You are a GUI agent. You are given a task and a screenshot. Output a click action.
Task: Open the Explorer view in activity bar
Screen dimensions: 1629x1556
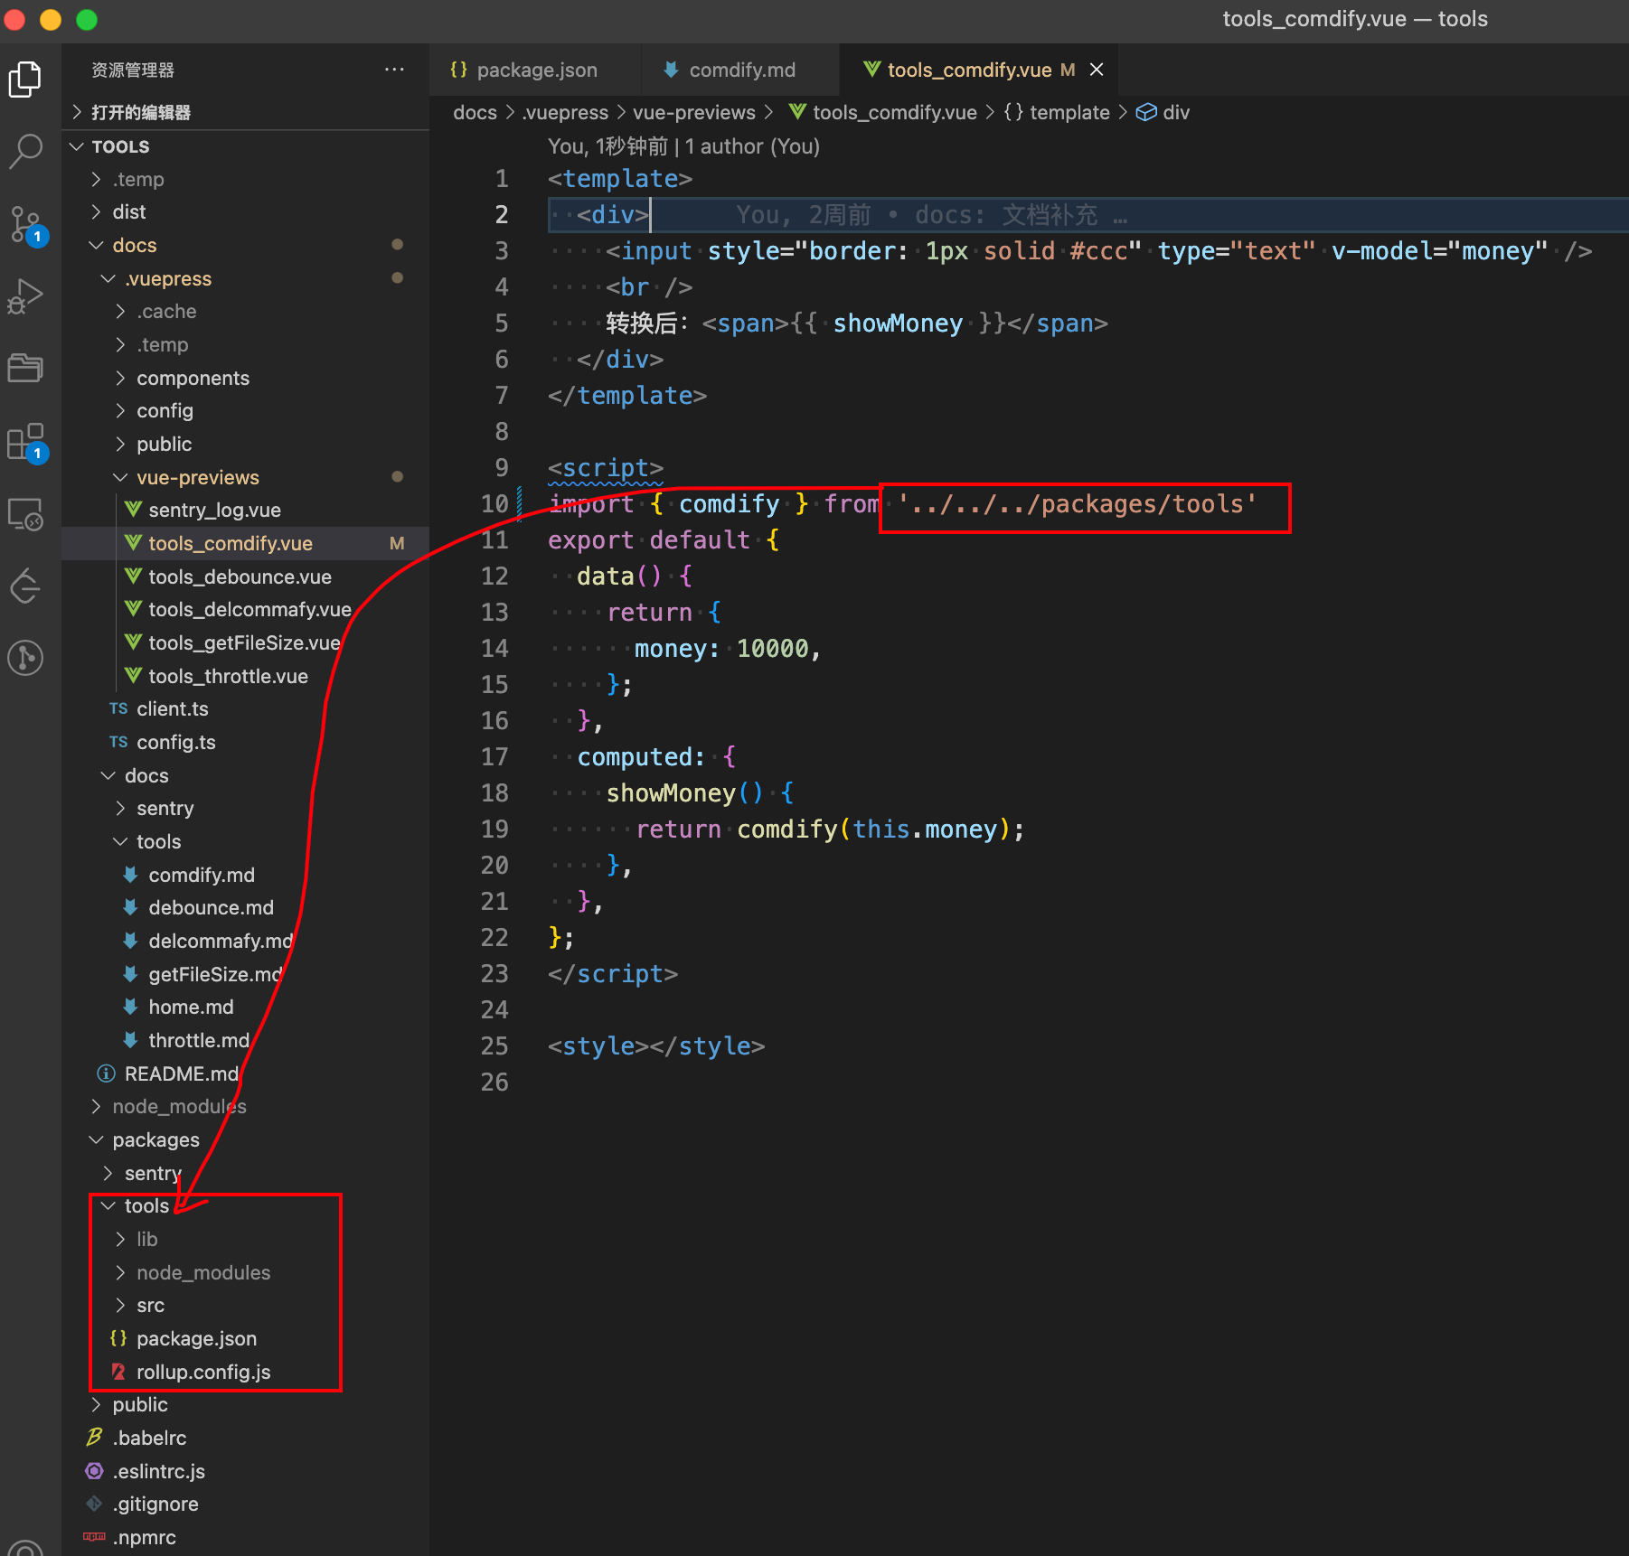25,80
